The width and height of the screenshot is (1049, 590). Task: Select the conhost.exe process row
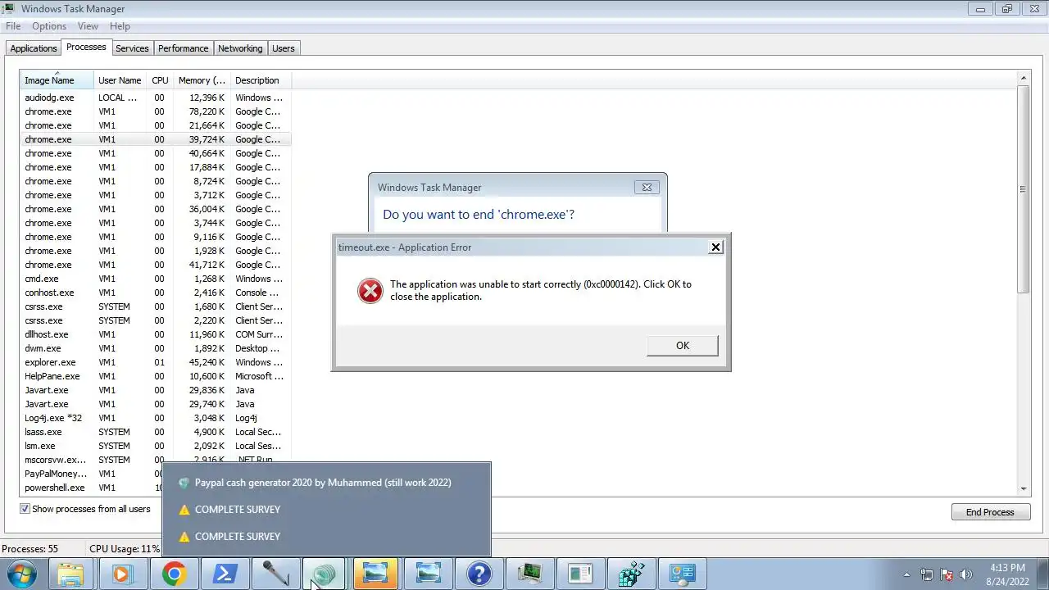pyautogui.click(x=156, y=293)
